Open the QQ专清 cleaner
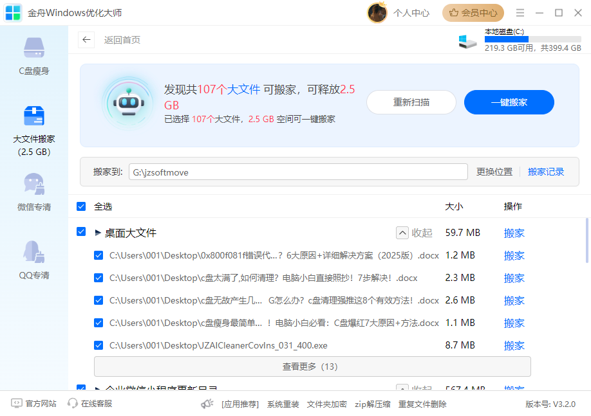The image size is (591, 416). point(34,260)
